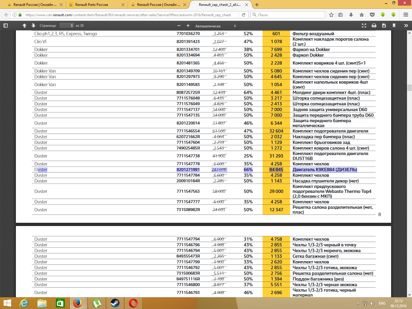Click the second green download extension arrow
The image size is (412, 309).
[393, 15]
